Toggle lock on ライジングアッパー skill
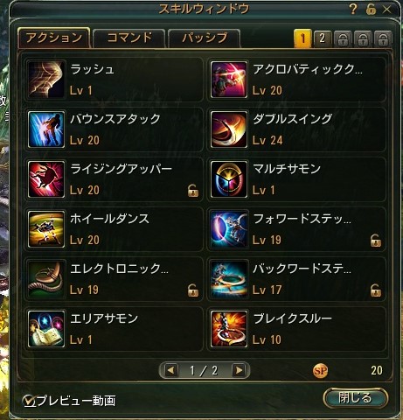403x420 pixels. (193, 191)
